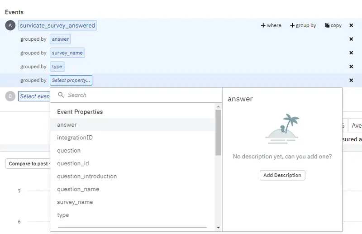Image resolution: width=362 pixels, height=234 pixels.
Task: Click the y-axis value 7
Action: pyautogui.click(x=19, y=191)
